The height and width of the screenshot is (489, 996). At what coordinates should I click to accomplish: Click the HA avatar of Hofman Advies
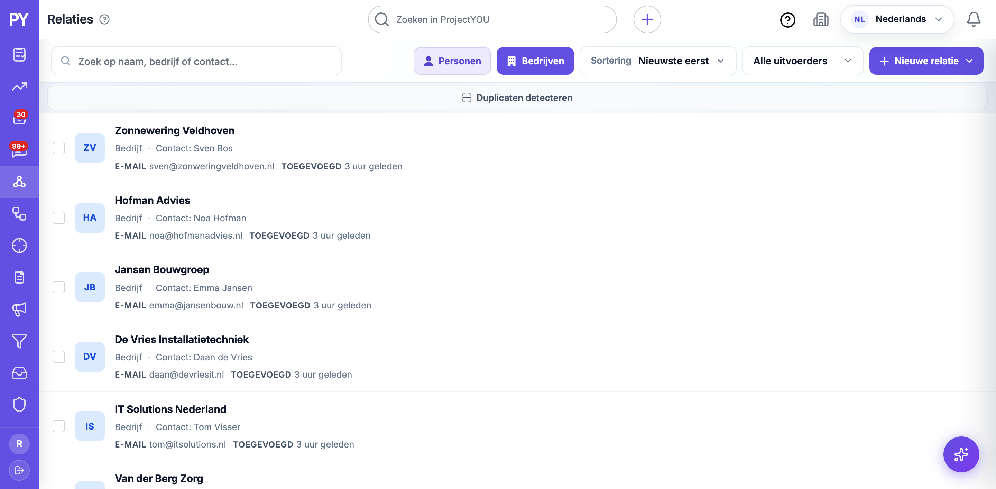(x=90, y=218)
